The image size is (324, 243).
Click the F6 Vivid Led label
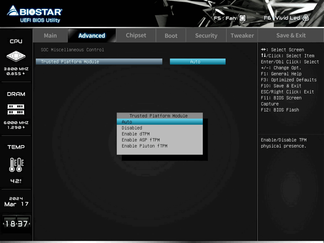click(282, 18)
